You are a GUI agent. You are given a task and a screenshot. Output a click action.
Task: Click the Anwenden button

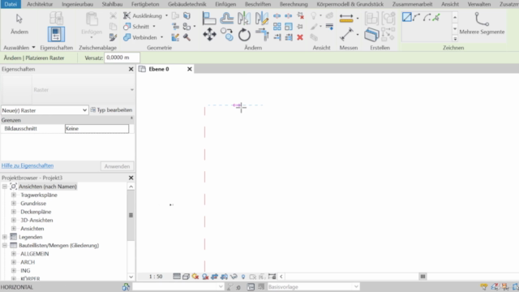pyautogui.click(x=117, y=166)
